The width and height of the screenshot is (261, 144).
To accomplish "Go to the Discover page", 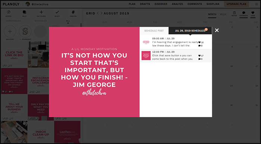I will pyautogui.click(x=161, y=4).
